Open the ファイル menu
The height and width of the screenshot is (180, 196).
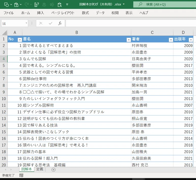(x=9, y=13)
